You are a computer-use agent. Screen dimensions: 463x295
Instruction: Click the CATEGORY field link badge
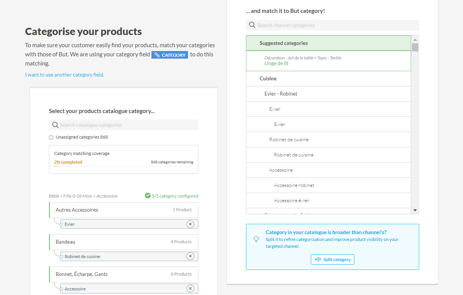point(170,55)
